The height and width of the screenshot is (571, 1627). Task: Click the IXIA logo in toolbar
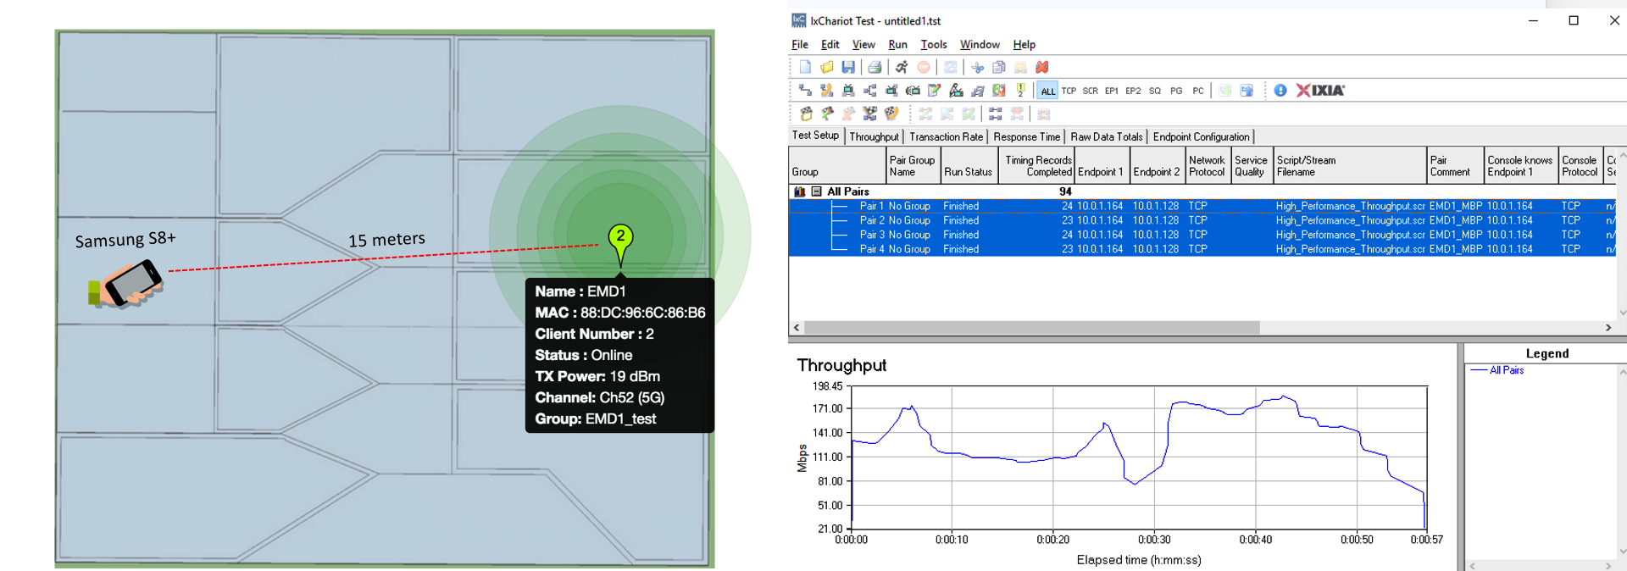pos(1320,91)
